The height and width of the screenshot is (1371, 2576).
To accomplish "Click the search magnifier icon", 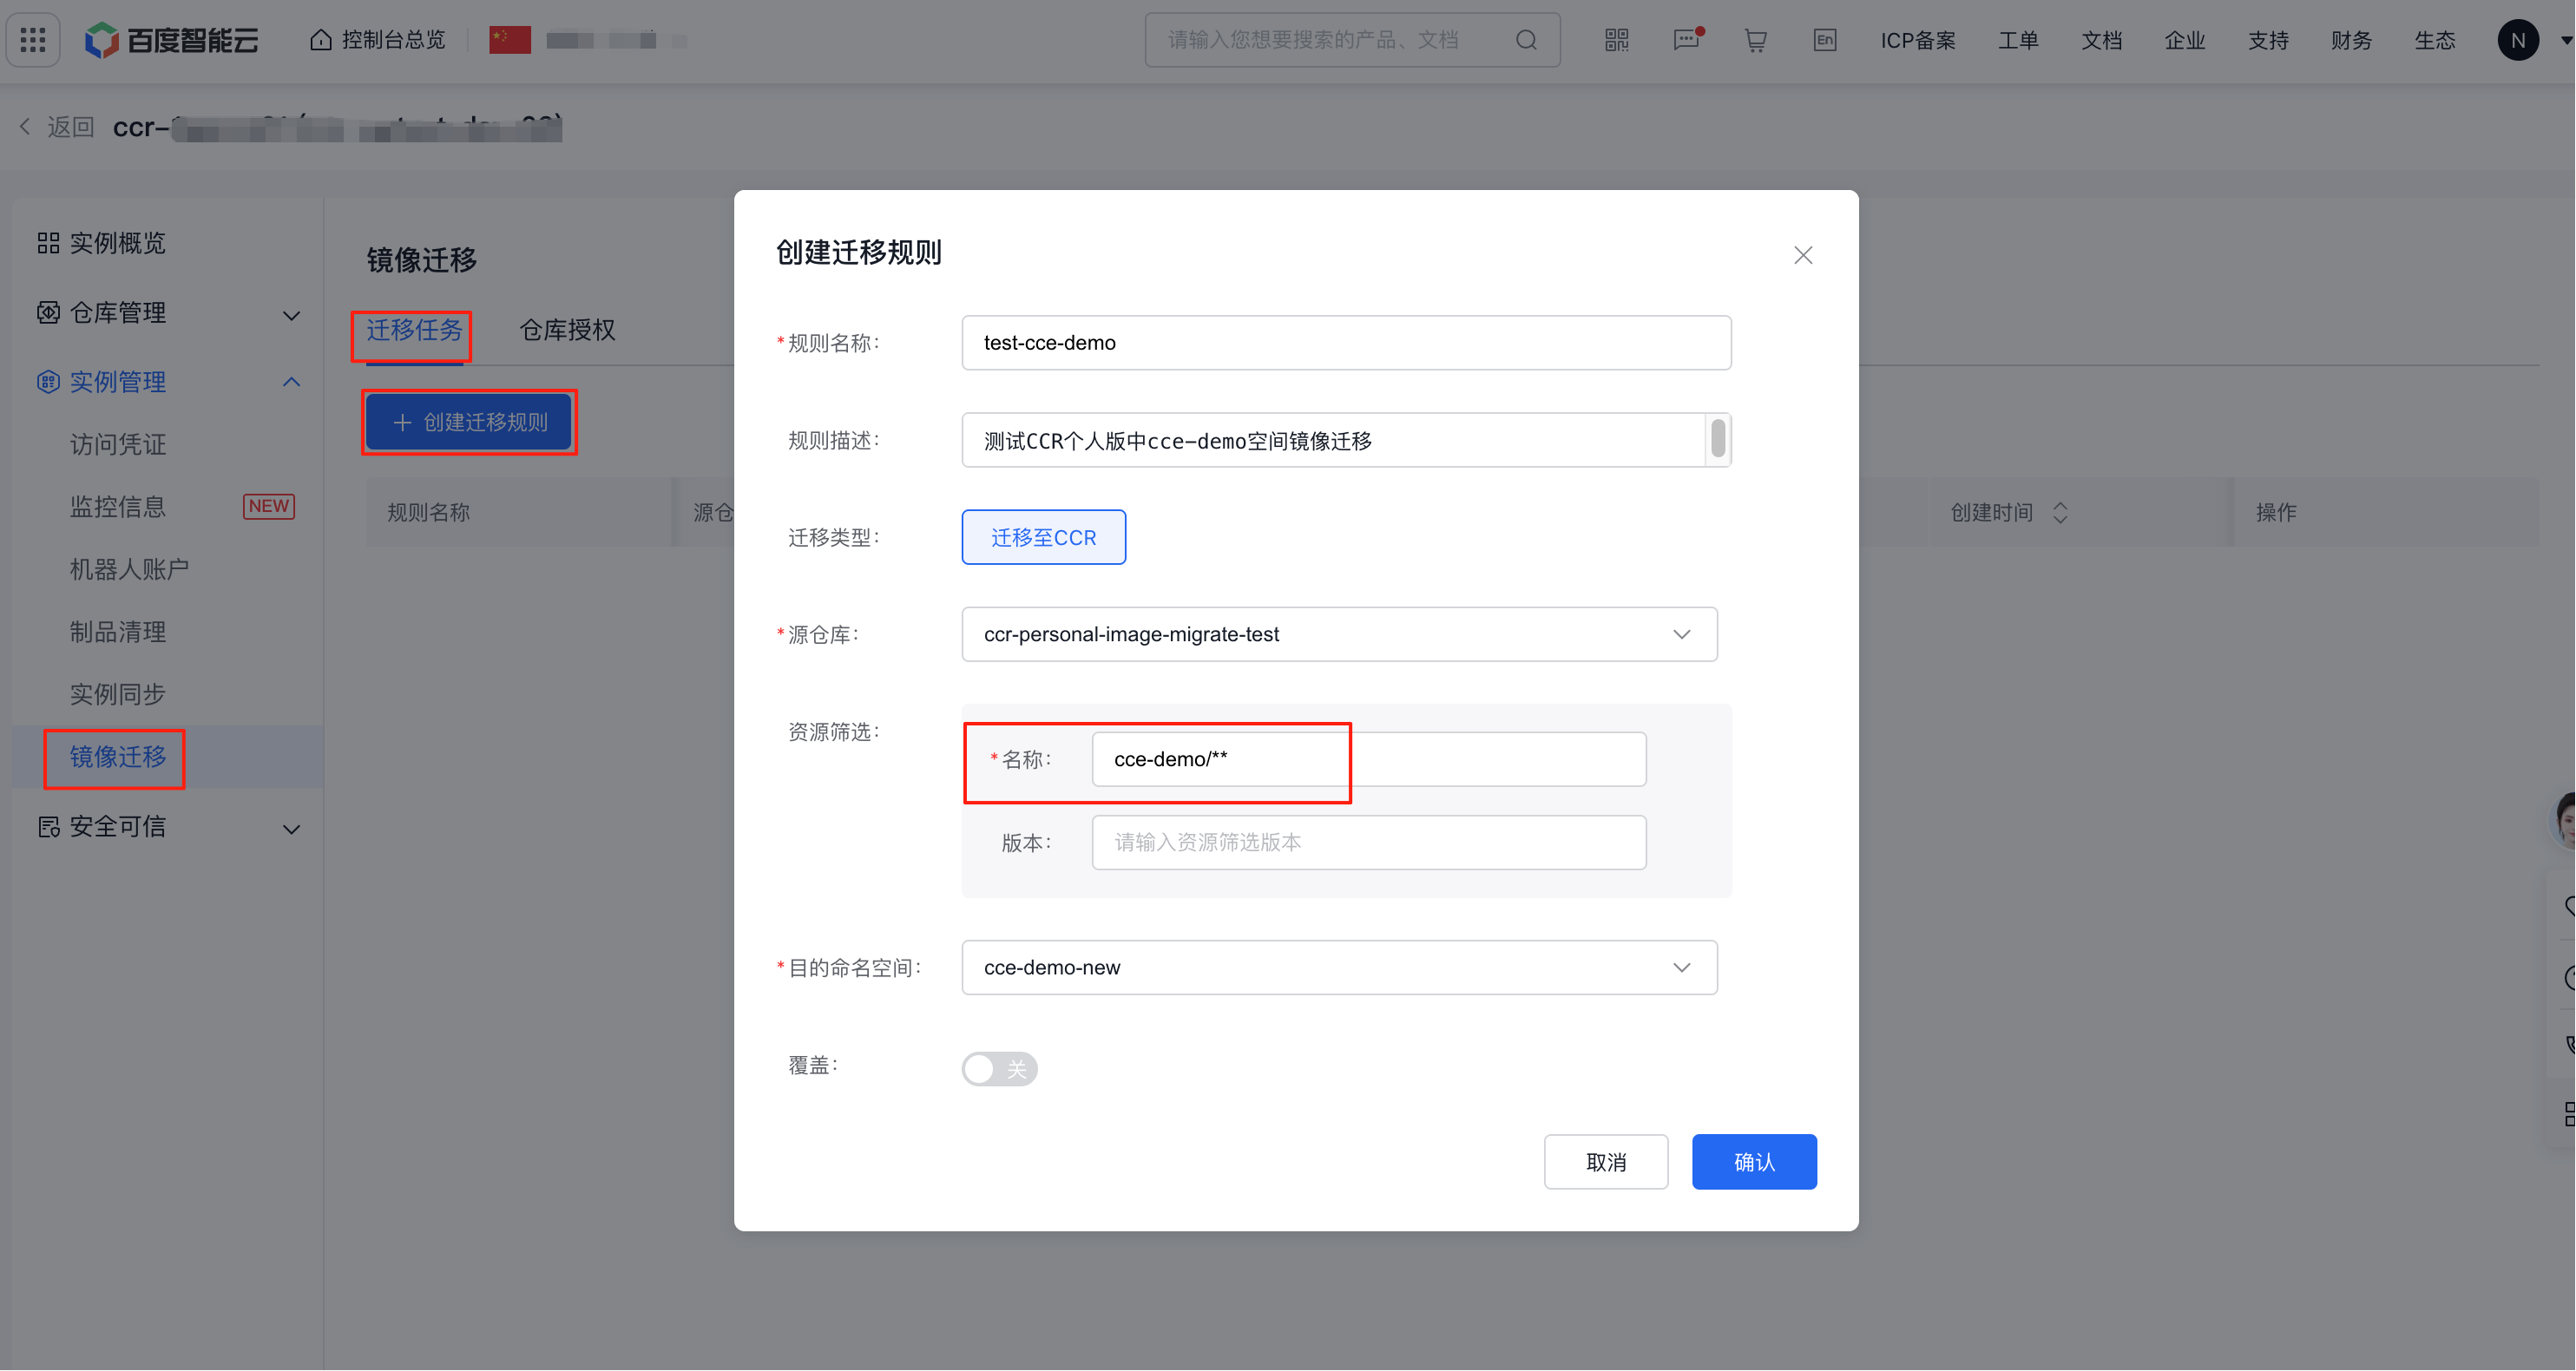I will coord(1526,40).
